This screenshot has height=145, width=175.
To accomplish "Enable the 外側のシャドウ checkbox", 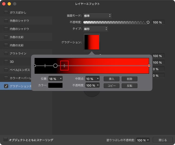I will 6,21.
